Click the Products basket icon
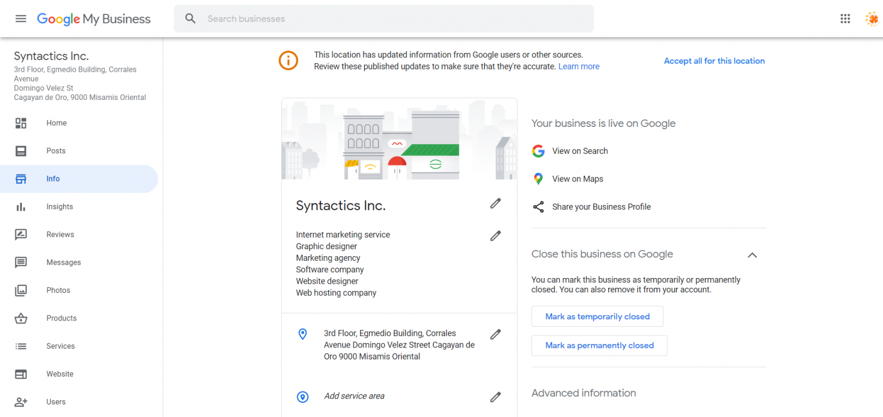The height and width of the screenshot is (417, 883). point(21,318)
